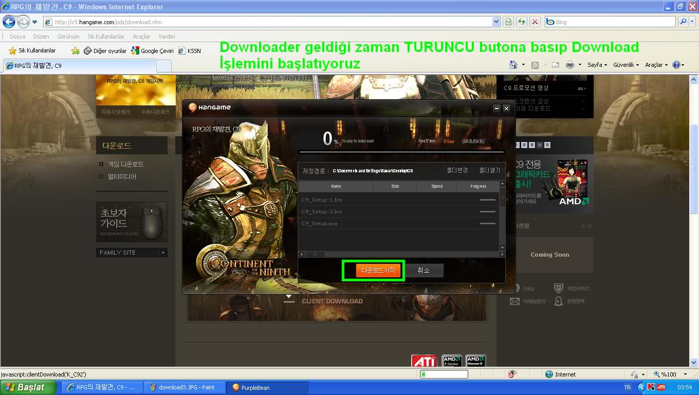Open the KSSN favorite link
699x395 pixels.
click(190, 51)
